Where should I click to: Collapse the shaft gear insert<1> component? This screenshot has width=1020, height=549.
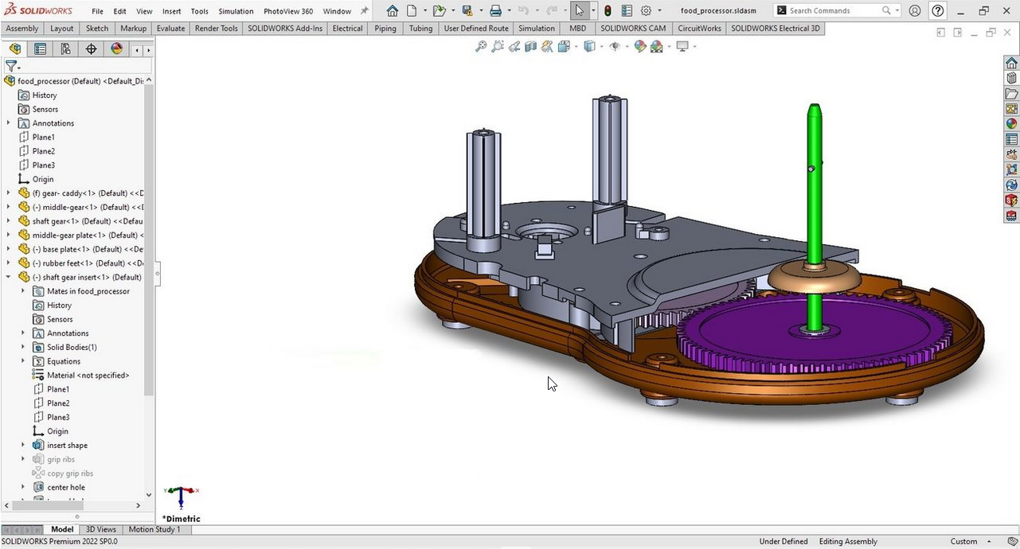9,278
